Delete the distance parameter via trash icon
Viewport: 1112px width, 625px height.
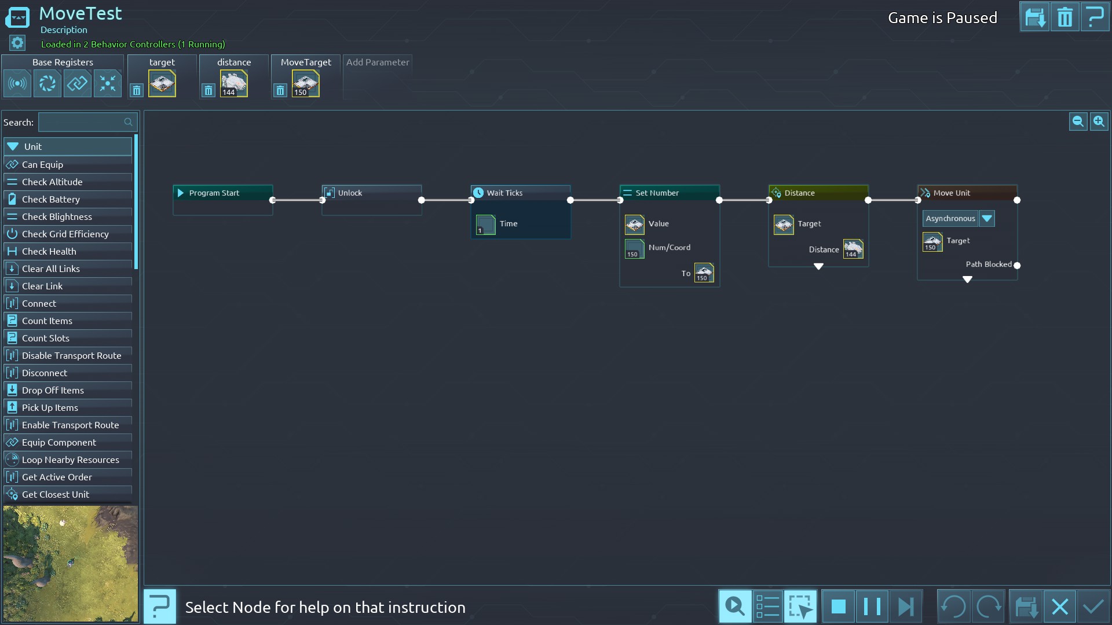click(x=209, y=90)
